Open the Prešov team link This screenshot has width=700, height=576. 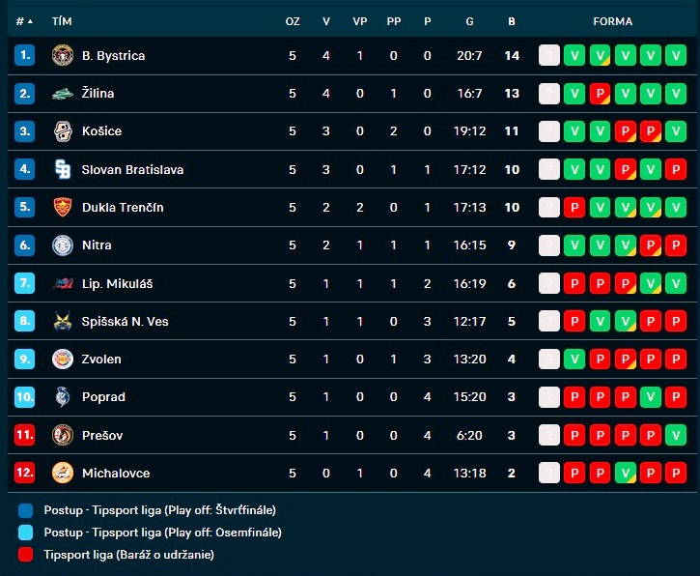[x=102, y=435]
